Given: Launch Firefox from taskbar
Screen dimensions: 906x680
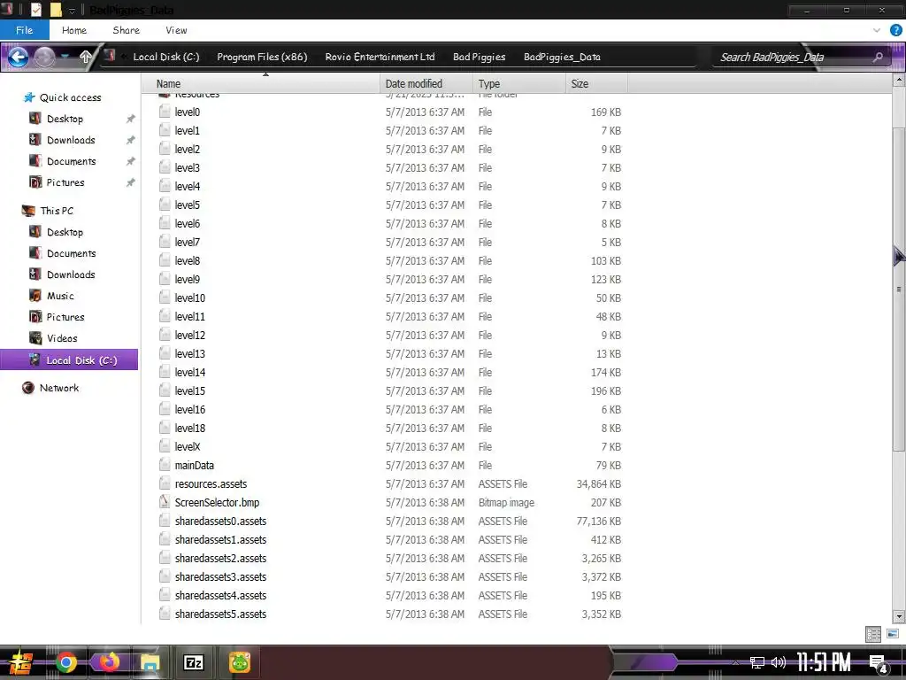Looking at the screenshot, I should coord(109,661).
